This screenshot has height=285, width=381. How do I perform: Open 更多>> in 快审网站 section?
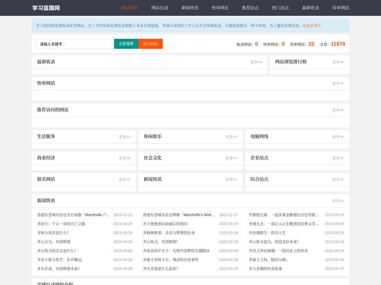tap(338, 83)
